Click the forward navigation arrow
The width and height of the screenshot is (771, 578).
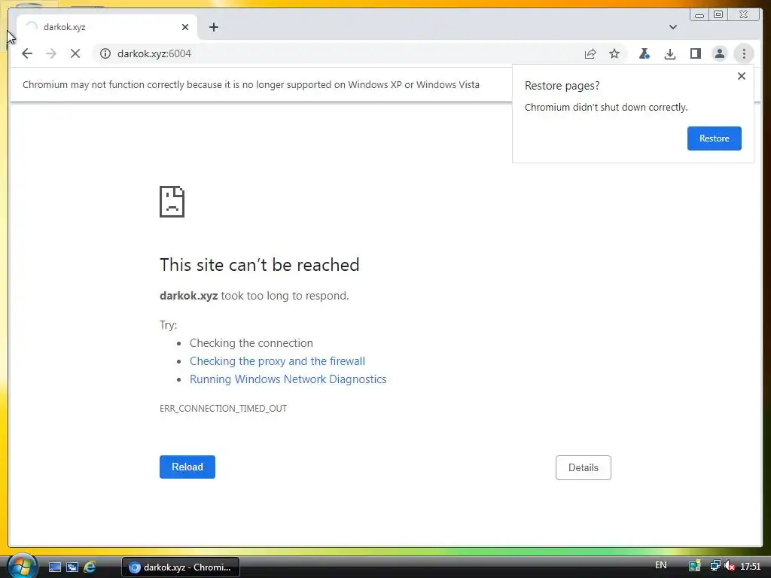(x=51, y=53)
